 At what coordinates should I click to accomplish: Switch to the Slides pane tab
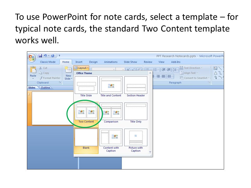point(32,88)
